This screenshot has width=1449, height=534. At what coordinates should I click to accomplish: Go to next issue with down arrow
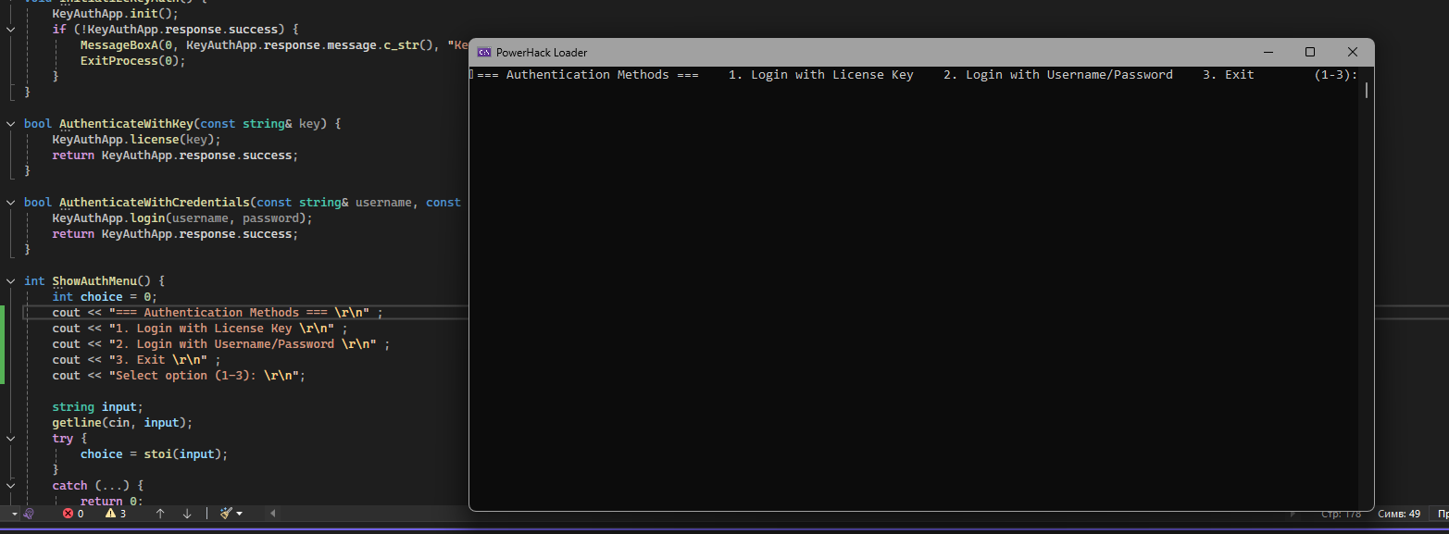187,514
